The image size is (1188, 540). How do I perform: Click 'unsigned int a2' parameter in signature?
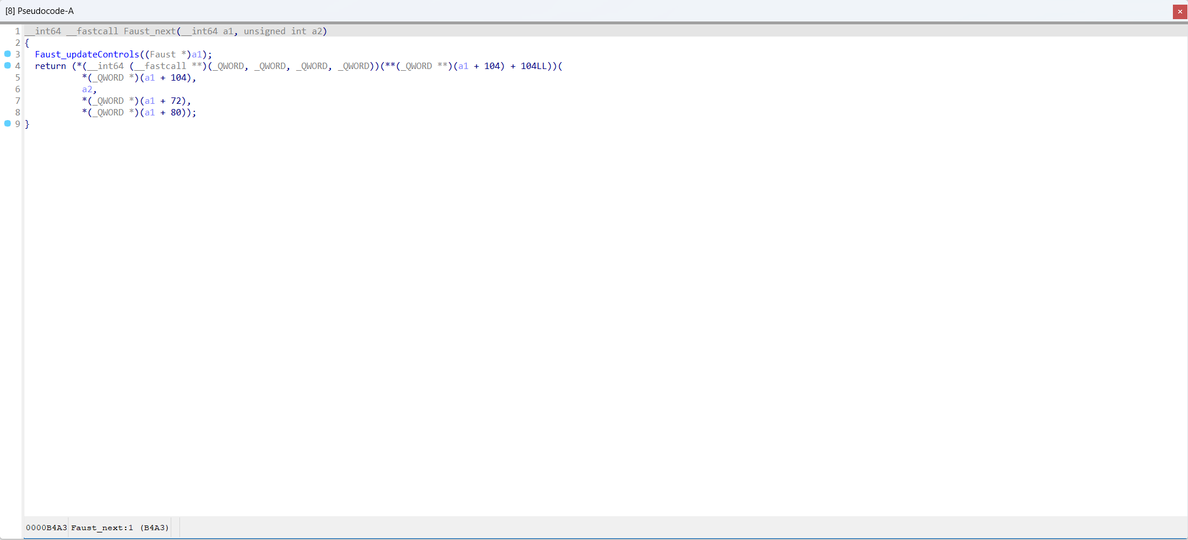(x=283, y=31)
